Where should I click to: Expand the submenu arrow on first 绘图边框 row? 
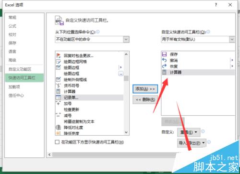(x=121, y=67)
